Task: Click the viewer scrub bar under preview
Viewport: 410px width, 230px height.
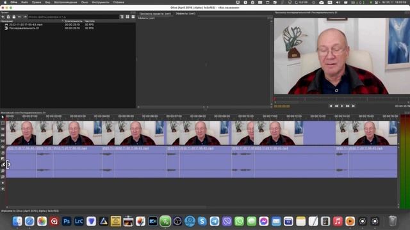Action: coord(341,100)
